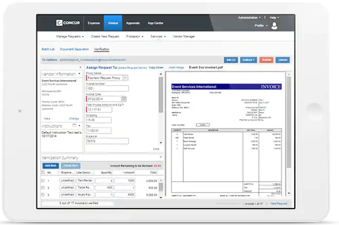This screenshot has width=339, height=225.
Task: Click the invoice image viewer scrollbar thumb
Action: 289,122
